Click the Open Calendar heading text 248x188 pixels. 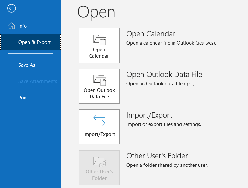[151, 34]
